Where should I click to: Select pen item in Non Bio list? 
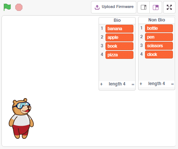click(159, 37)
